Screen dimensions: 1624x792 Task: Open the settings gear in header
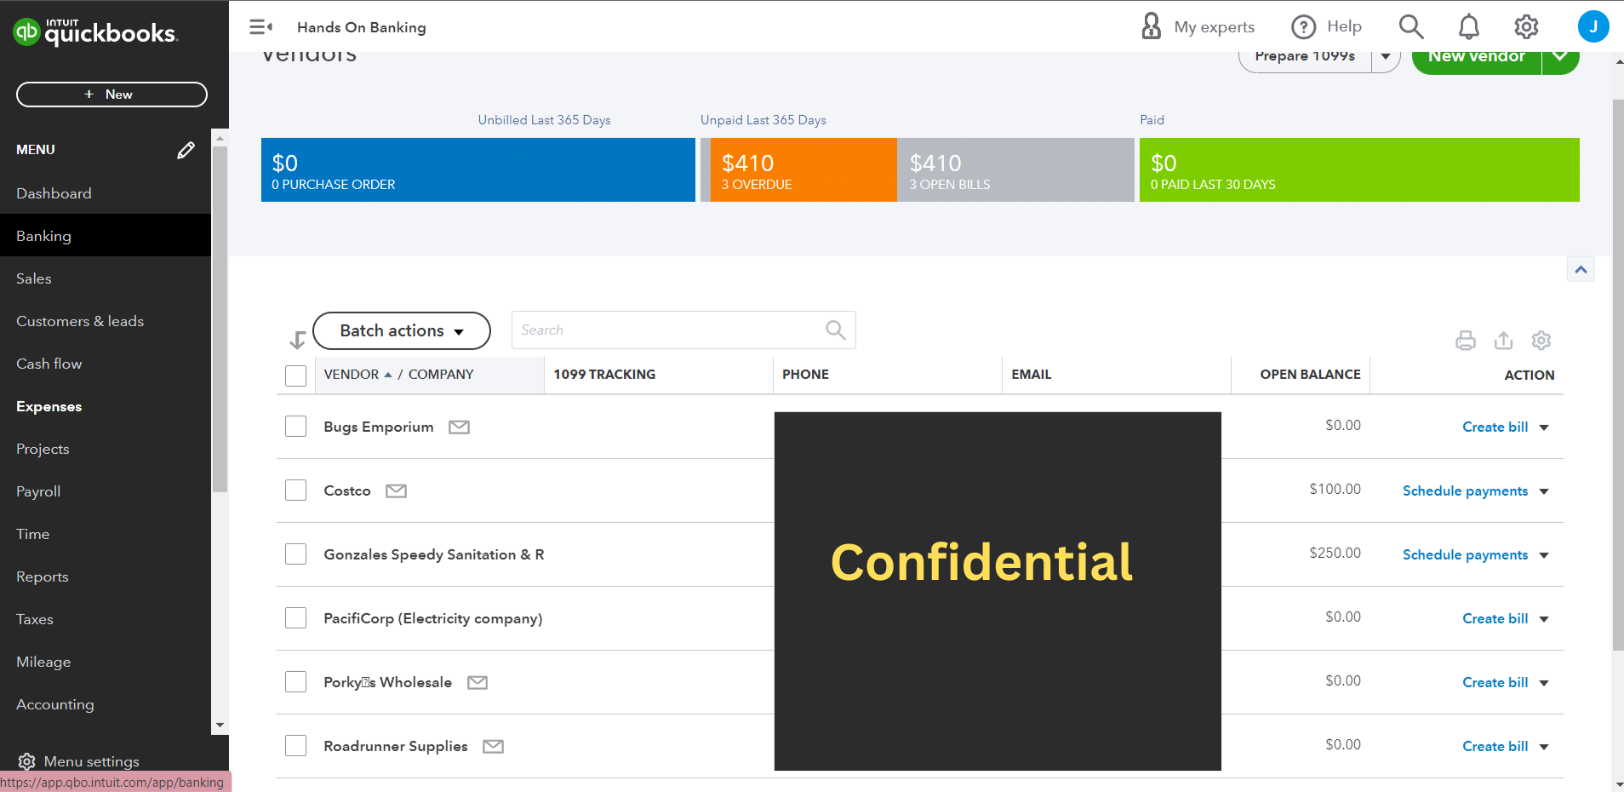coord(1526,27)
